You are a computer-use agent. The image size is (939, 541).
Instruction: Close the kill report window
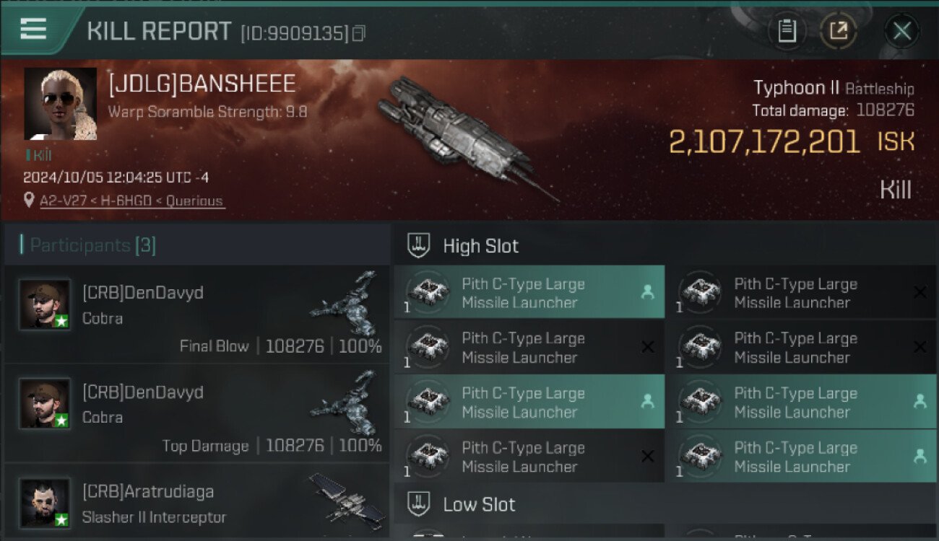pyautogui.click(x=901, y=31)
